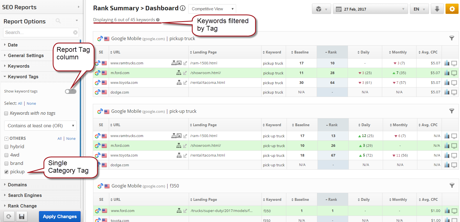Open the Competitive View dropdown
The image size is (460, 222).
(x=212, y=9)
